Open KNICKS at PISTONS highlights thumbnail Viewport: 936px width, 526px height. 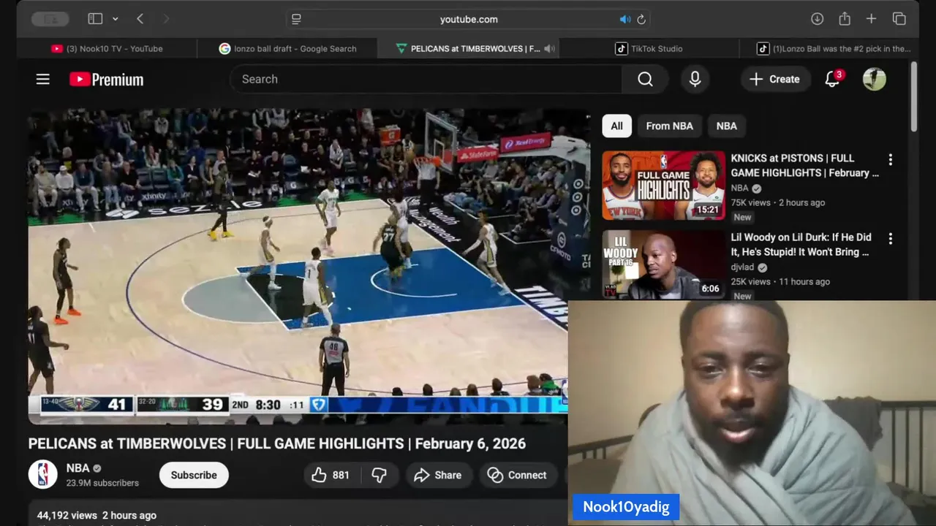(663, 185)
